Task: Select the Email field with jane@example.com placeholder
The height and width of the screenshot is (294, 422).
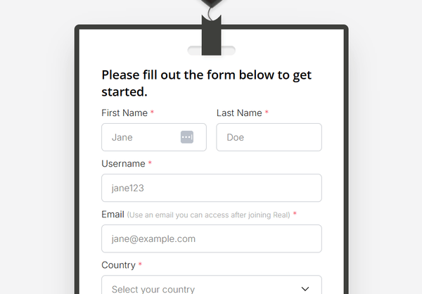Action: (212, 238)
